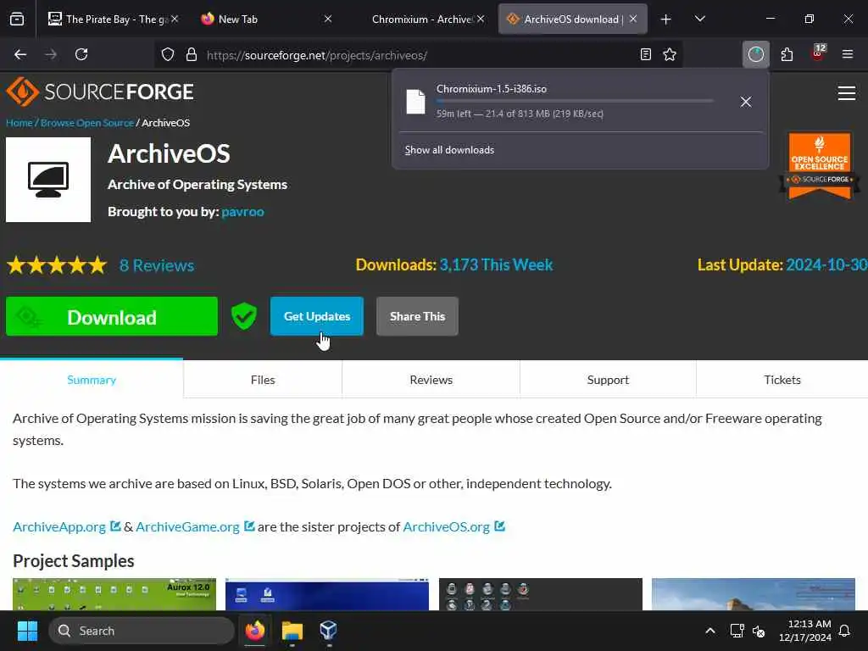Click the Home breadcrumb link
Viewport: 868px width, 651px height.
click(x=19, y=123)
